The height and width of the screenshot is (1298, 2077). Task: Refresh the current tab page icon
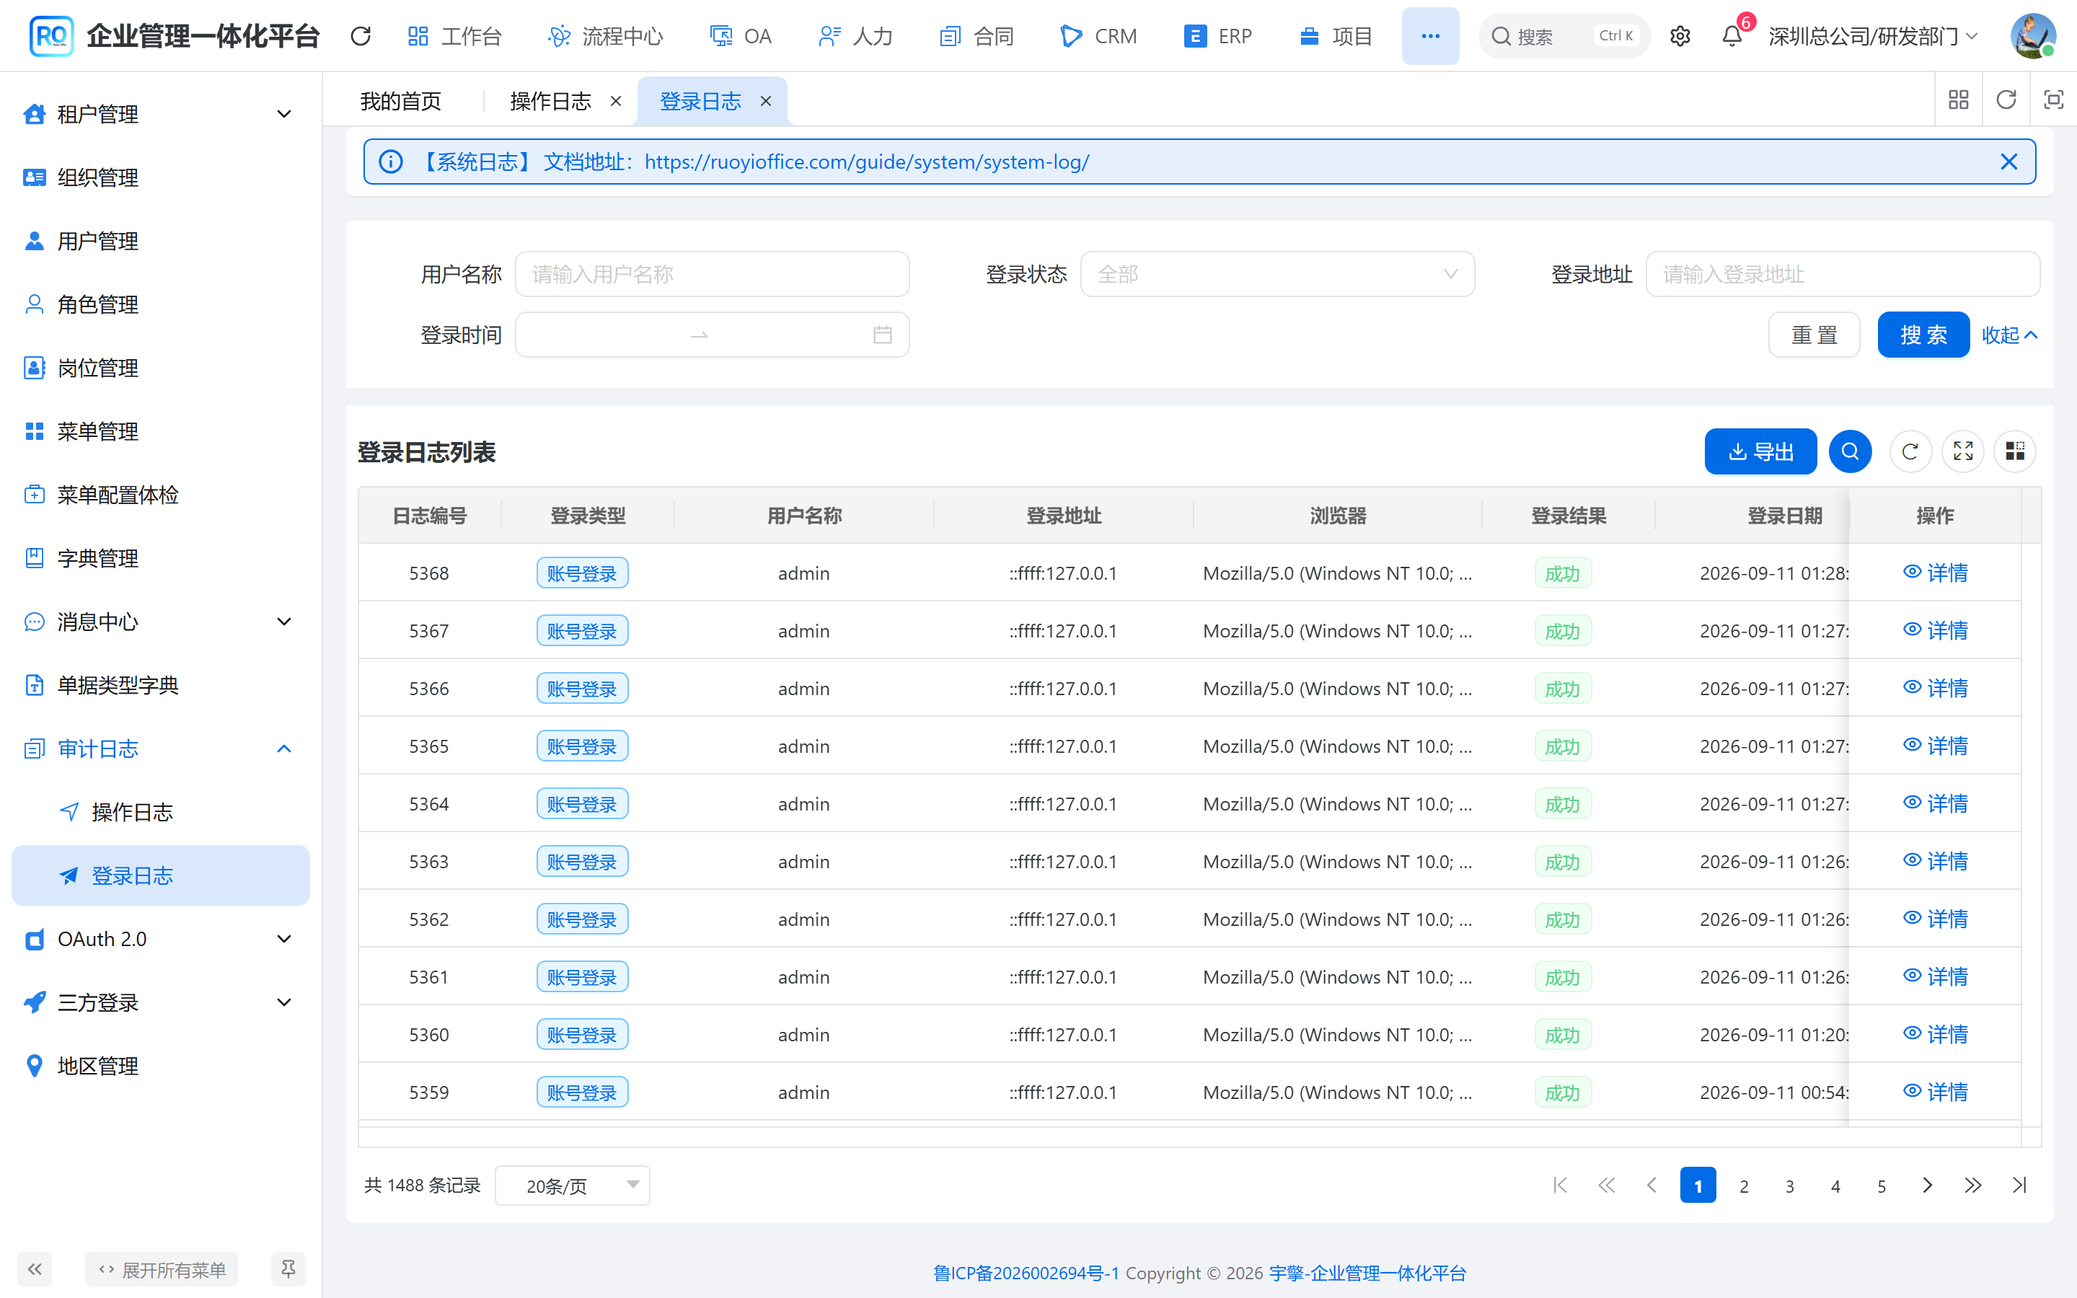2006,100
